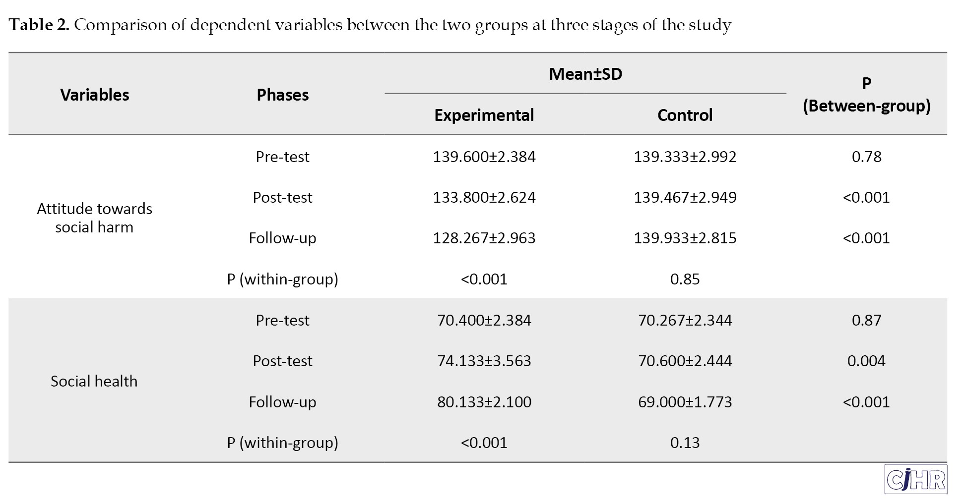Select the Experimental group subheader
This screenshot has width=963, height=502.
[484, 115]
